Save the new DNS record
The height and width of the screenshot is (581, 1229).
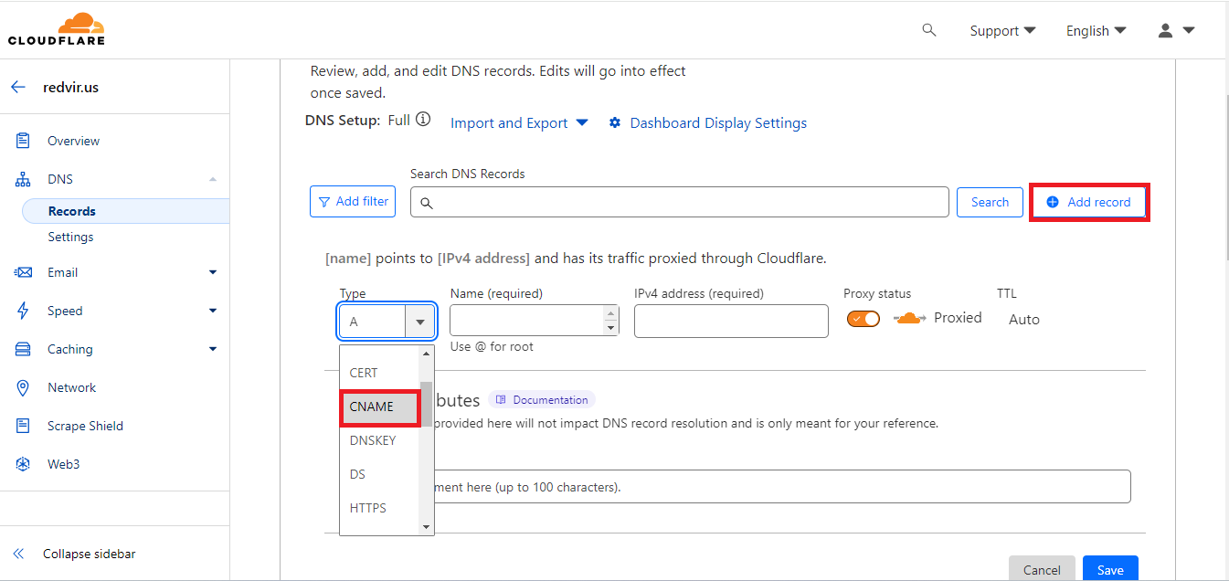[x=1109, y=568]
